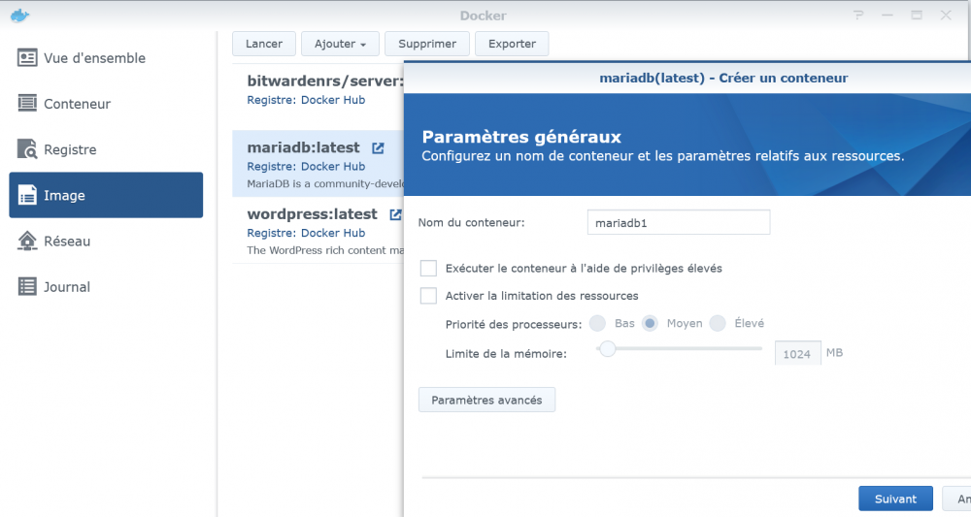Click the Exporter button
This screenshot has width=971, height=517.
[x=512, y=44]
